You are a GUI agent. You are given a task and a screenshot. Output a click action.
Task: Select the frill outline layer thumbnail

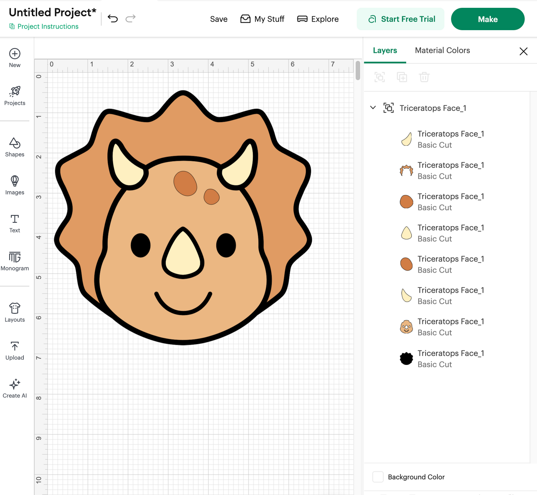(406, 170)
